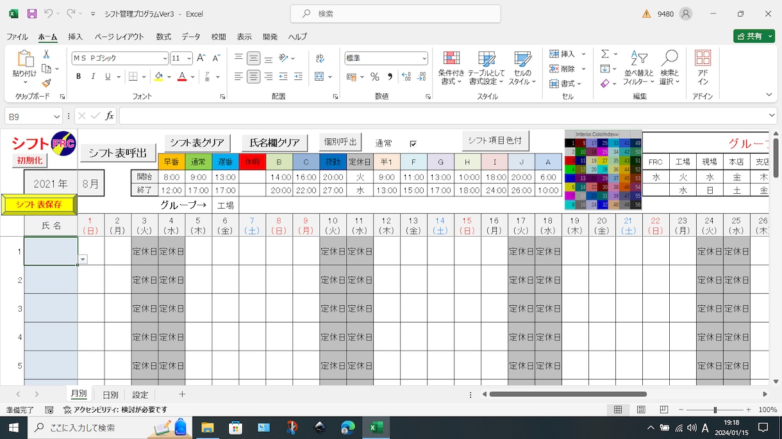
Task: Click the formula bar input field
Action: [x=442, y=116]
